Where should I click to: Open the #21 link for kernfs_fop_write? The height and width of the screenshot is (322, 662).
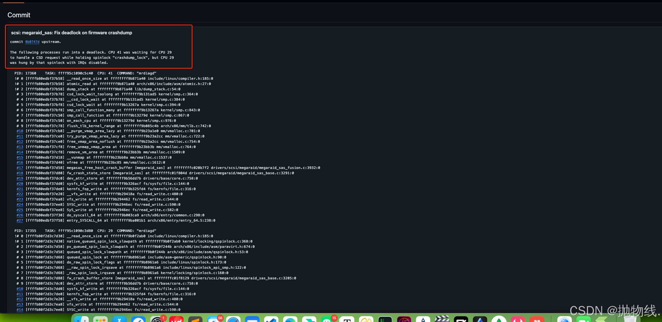(x=20, y=189)
